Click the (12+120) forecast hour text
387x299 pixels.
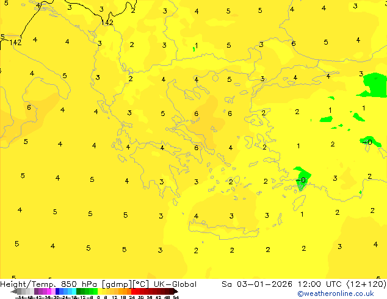367,284
